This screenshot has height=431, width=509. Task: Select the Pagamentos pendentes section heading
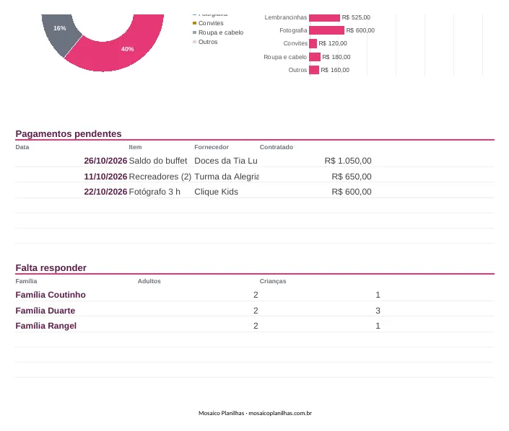(69, 134)
